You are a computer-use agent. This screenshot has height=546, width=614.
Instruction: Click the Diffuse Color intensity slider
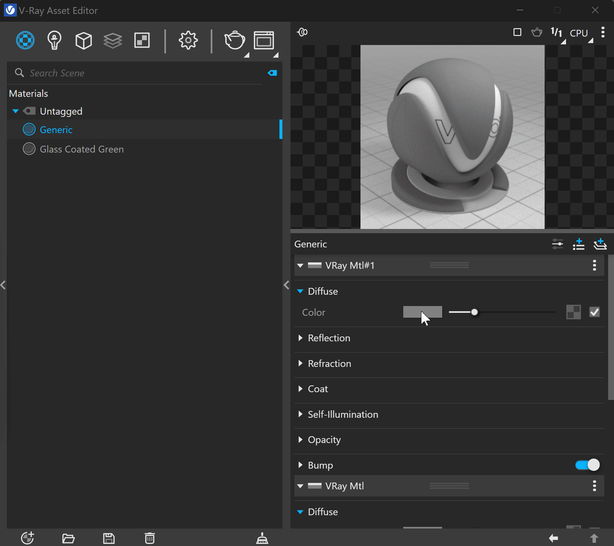(502, 312)
